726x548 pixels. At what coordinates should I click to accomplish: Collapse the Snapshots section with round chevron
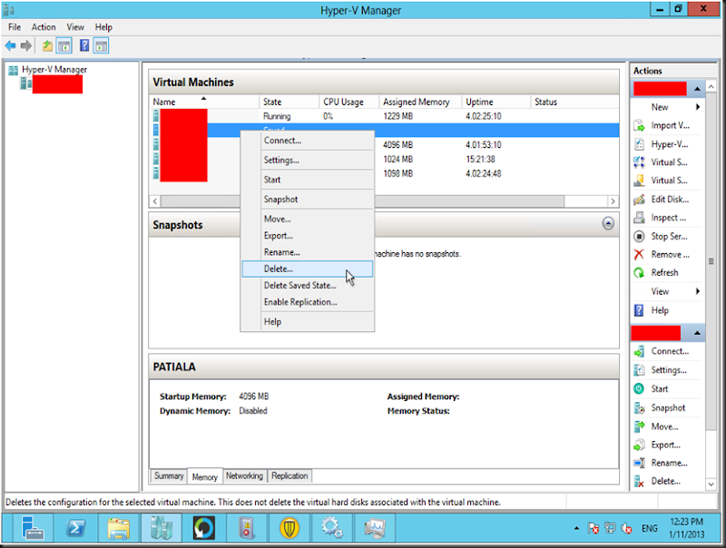tap(608, 223)
